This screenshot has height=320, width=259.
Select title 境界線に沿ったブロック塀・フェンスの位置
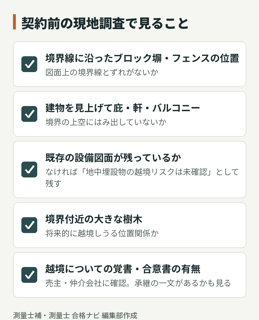coord(142,58)
